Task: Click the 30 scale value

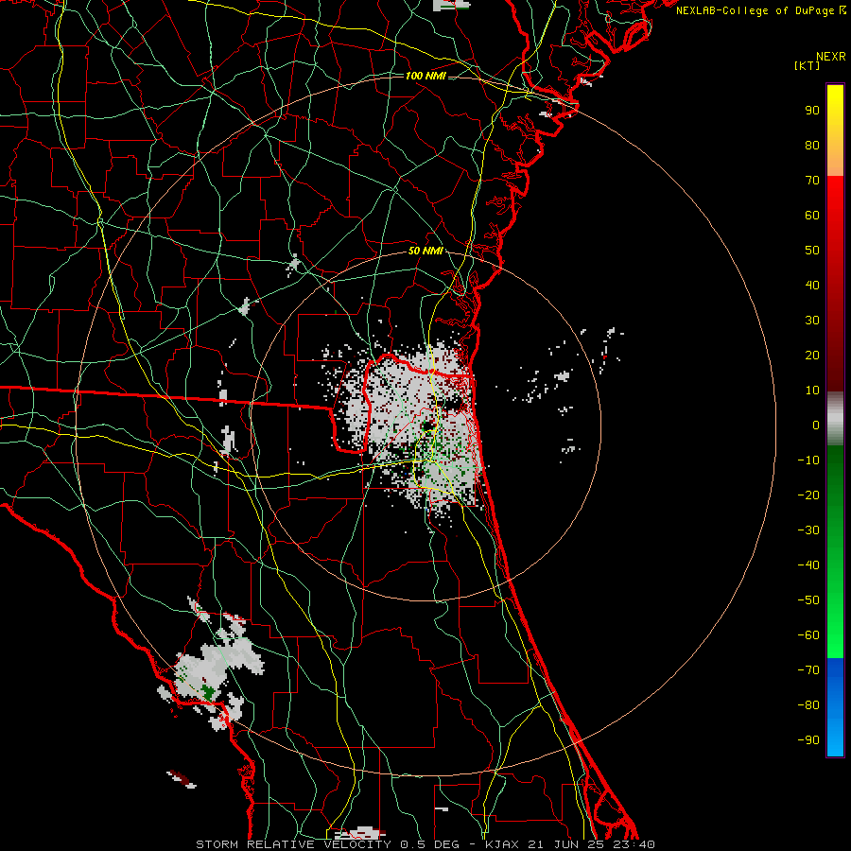Action: [x=812, y=321]
